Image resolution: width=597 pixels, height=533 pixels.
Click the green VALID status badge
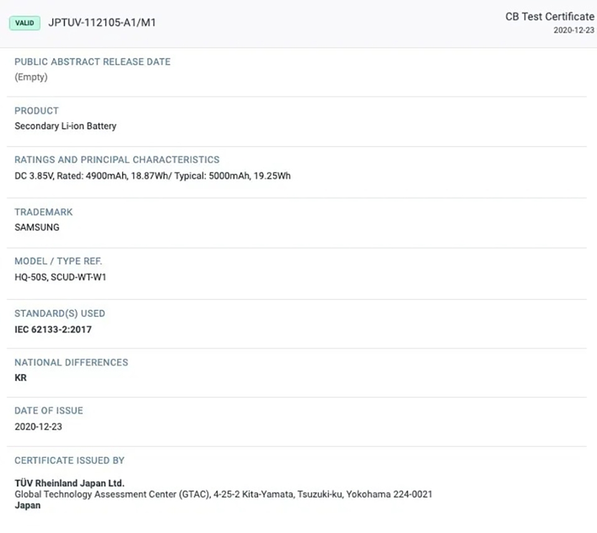(25, 23)
